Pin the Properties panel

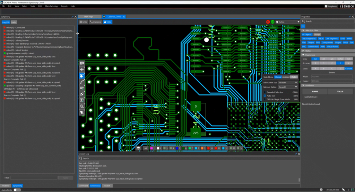coord(349,17)
